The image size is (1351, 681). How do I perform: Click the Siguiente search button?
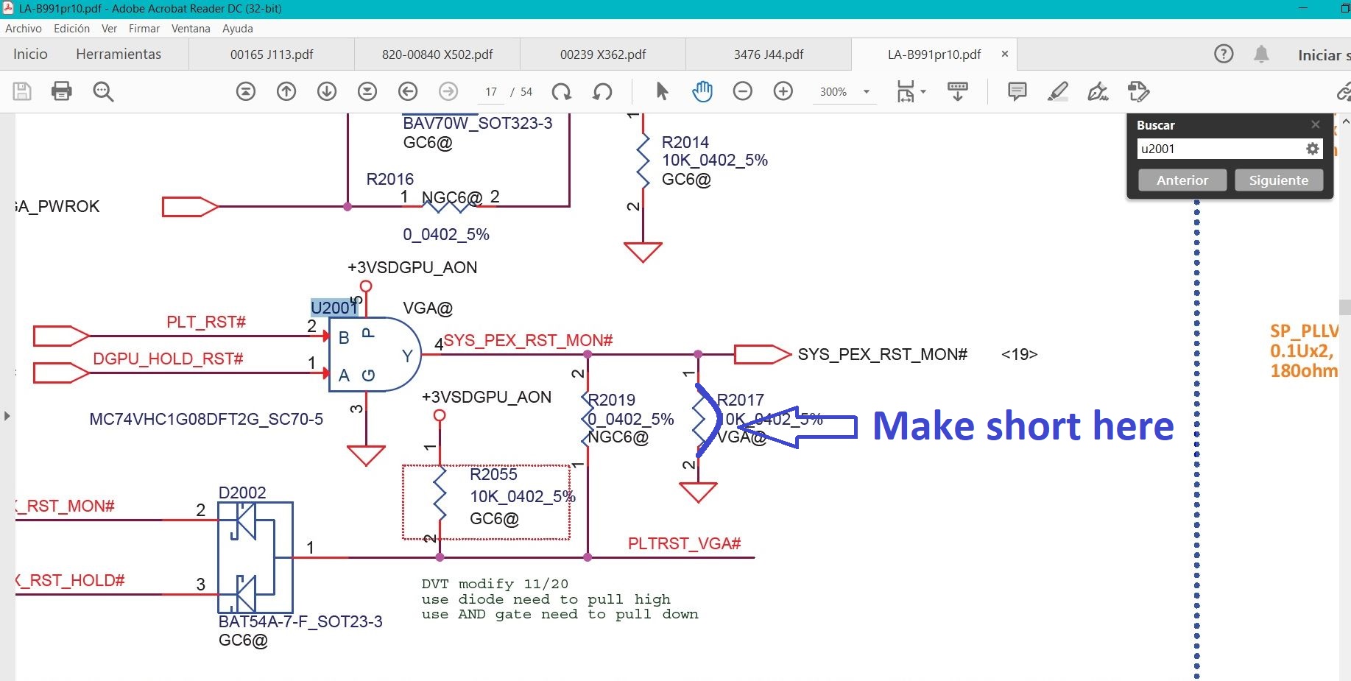1278,180
